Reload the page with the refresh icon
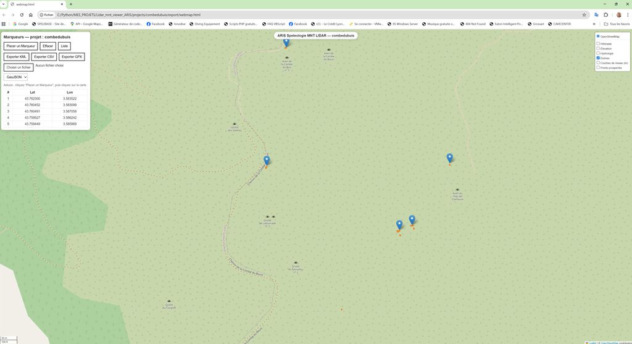 click(22, 15)
